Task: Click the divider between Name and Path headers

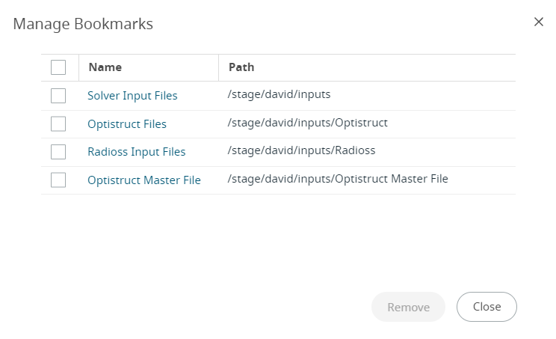Action: tap(218, 67)
